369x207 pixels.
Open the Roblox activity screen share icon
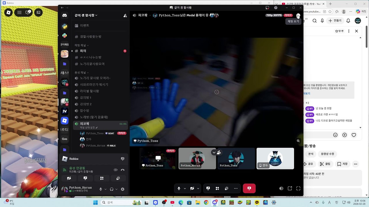point(123,159)
